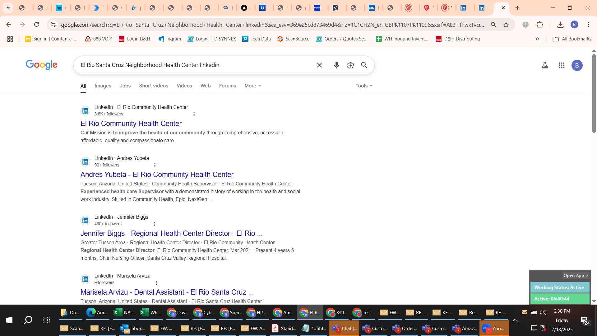The image size is (597, 336).
Task: Open 888 VOIP bookmark
Action: click(99, 39)
